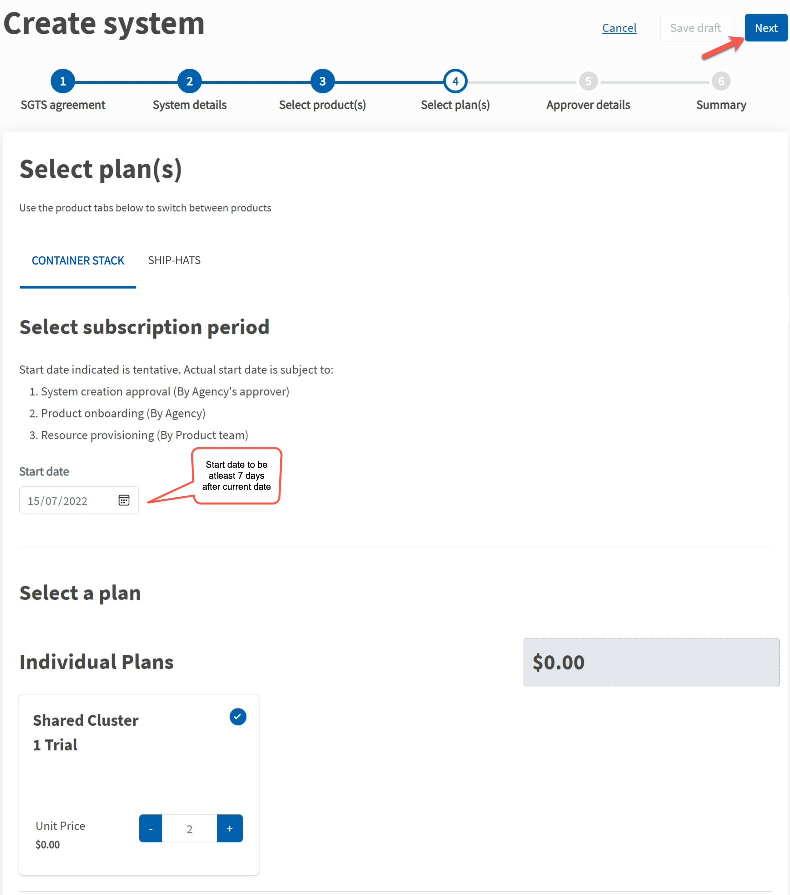This screenshot has height=895, width=790.
Task: Click the start date input field
Action: [65, 500]
